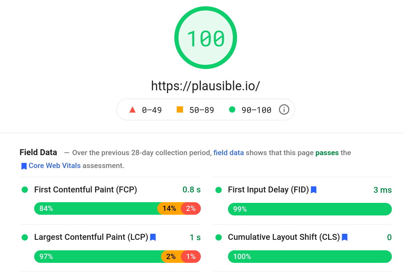Click the green status dot beside LCP
403x274 pixels.
[25, 237]
